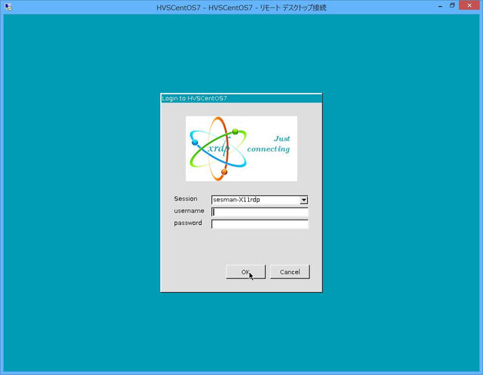483x375 pixels.
Task: Click the 'username' label
Action: [x=189, y=211]
